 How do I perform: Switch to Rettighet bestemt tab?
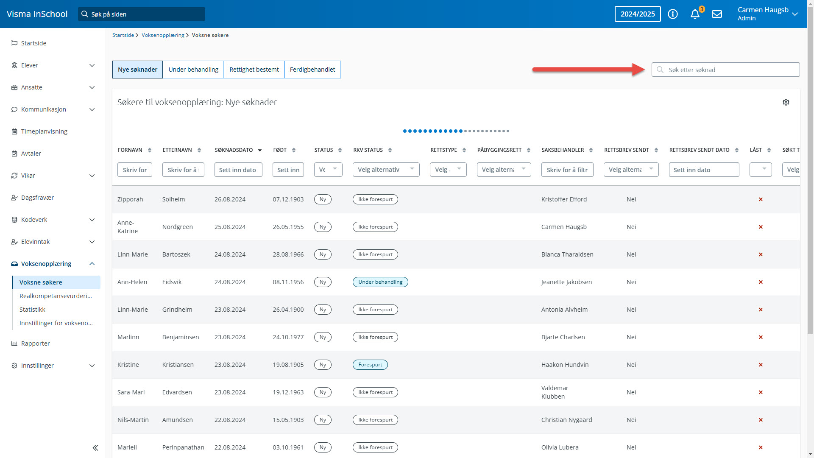point(254,70)
